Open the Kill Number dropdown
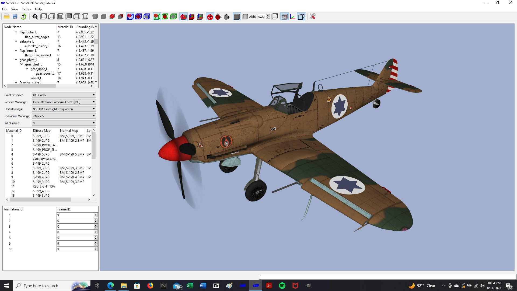This screenshot has height=291, width=517. click(x=64, y=123)
